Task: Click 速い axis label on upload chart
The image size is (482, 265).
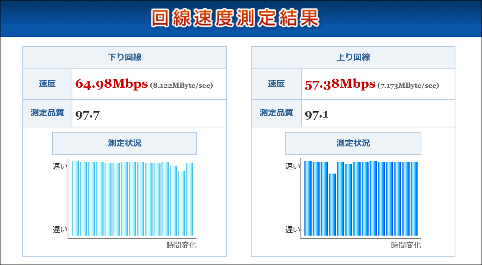Action: (x=293, y=167)
